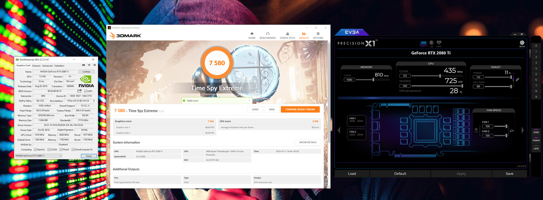Screen dimensions: 543x200
Task: Select the VGA tab icon in Precision X1
Action: [423, 44]
